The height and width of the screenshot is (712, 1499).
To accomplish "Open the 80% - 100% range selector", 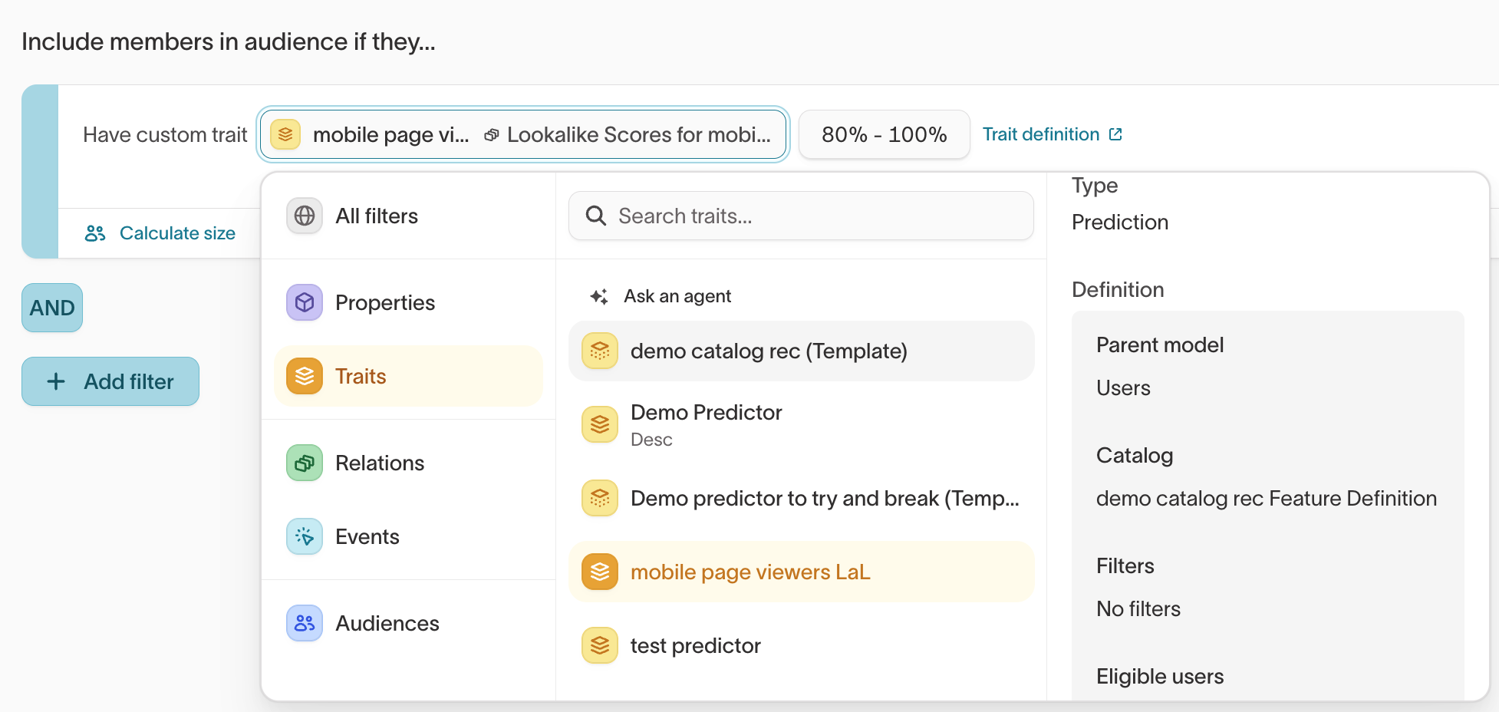I will click(x=885, y=134).
